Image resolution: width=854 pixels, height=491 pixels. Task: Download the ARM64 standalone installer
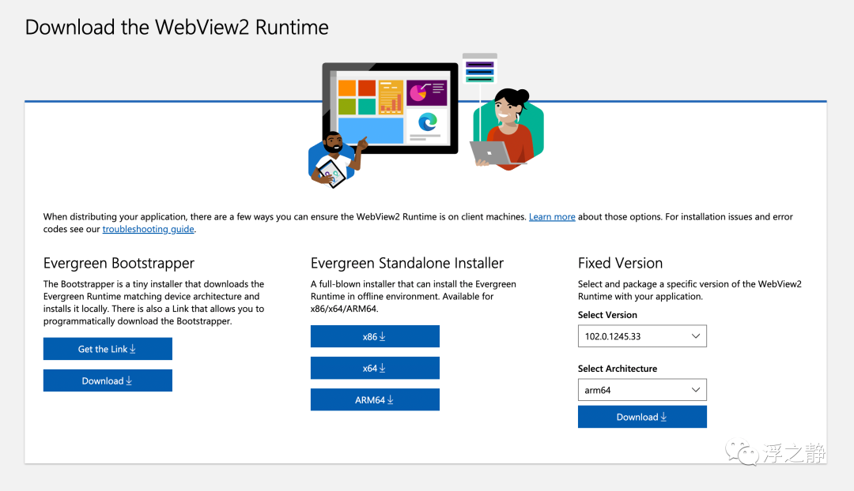(x=375, y=399)
